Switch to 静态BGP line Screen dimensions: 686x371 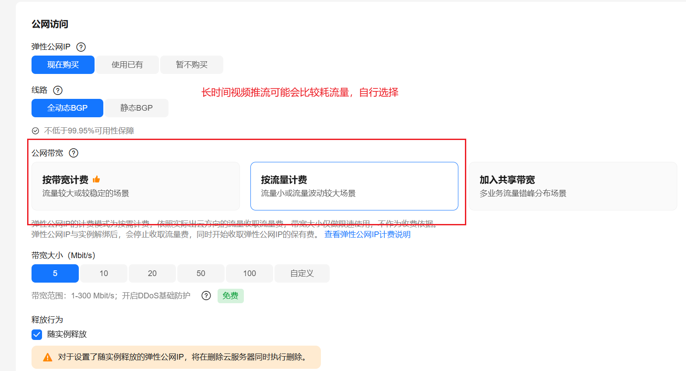137,108
